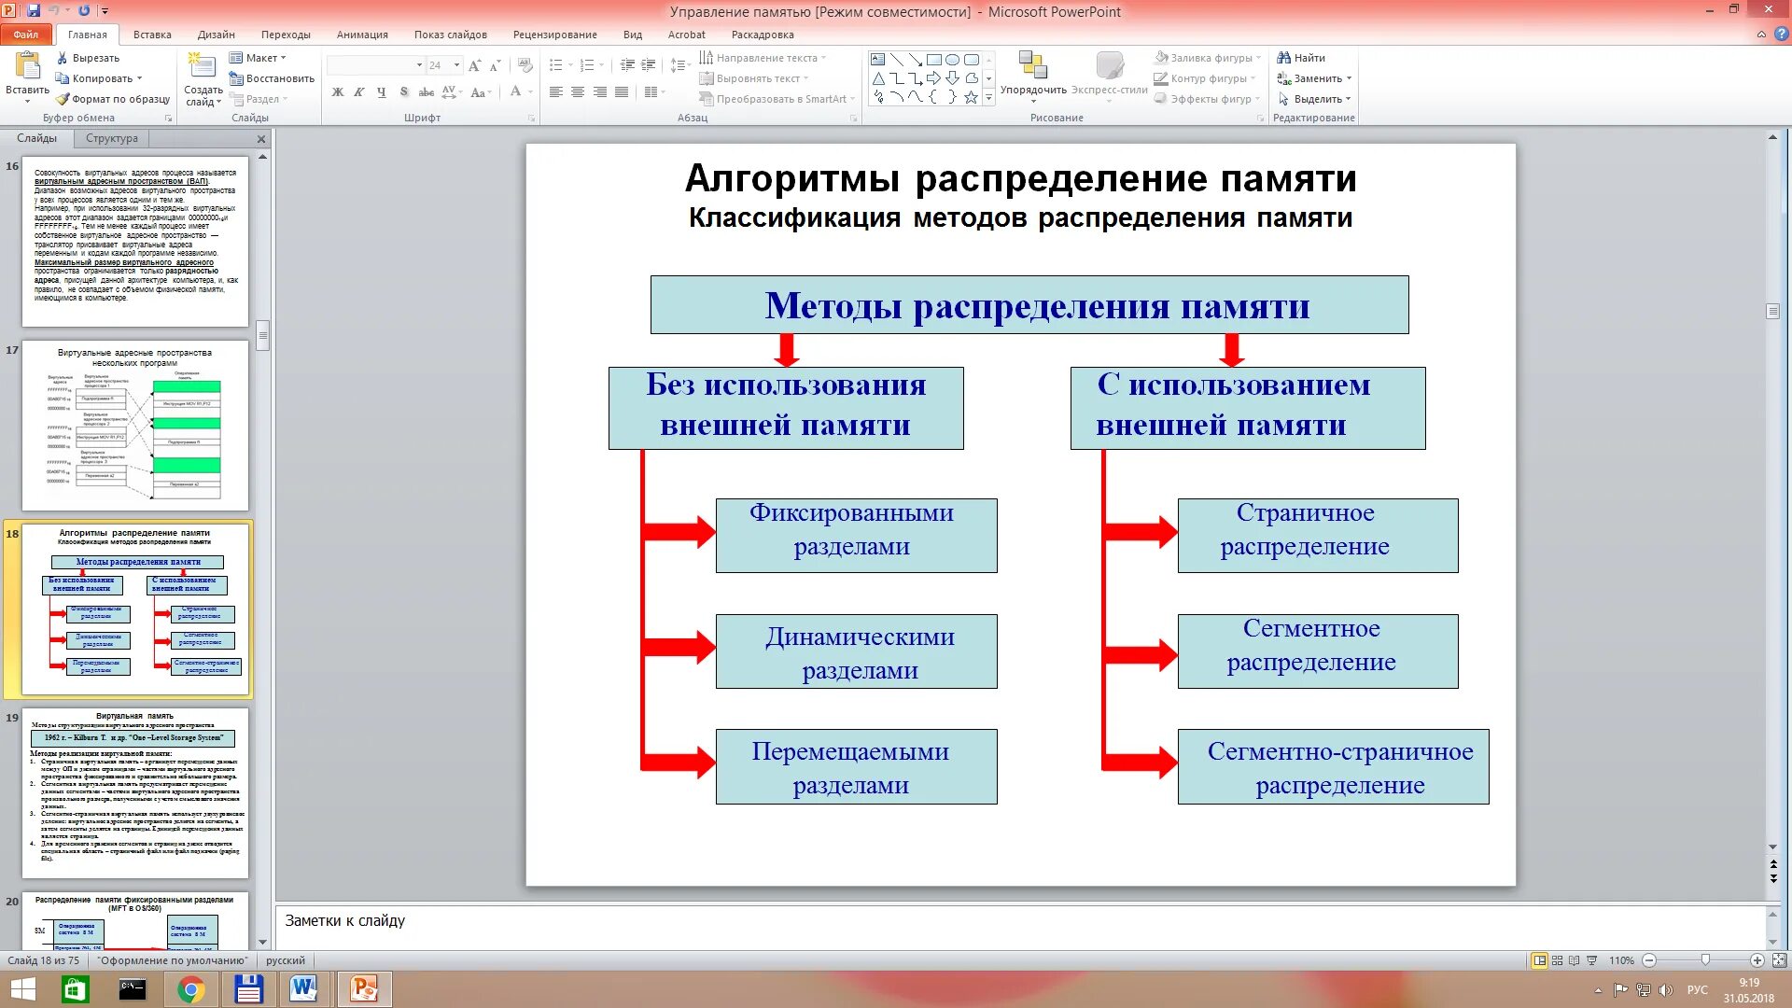
Task: Click the fit slide to window icon
Action: pos(1779,960)
